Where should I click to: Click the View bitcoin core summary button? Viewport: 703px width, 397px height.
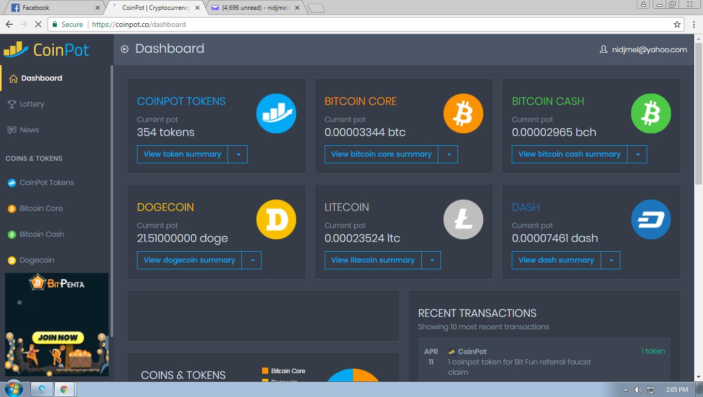(x=381, y=154)
